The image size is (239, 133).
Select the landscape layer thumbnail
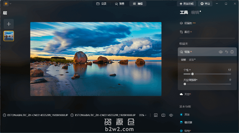pos(9,36)
